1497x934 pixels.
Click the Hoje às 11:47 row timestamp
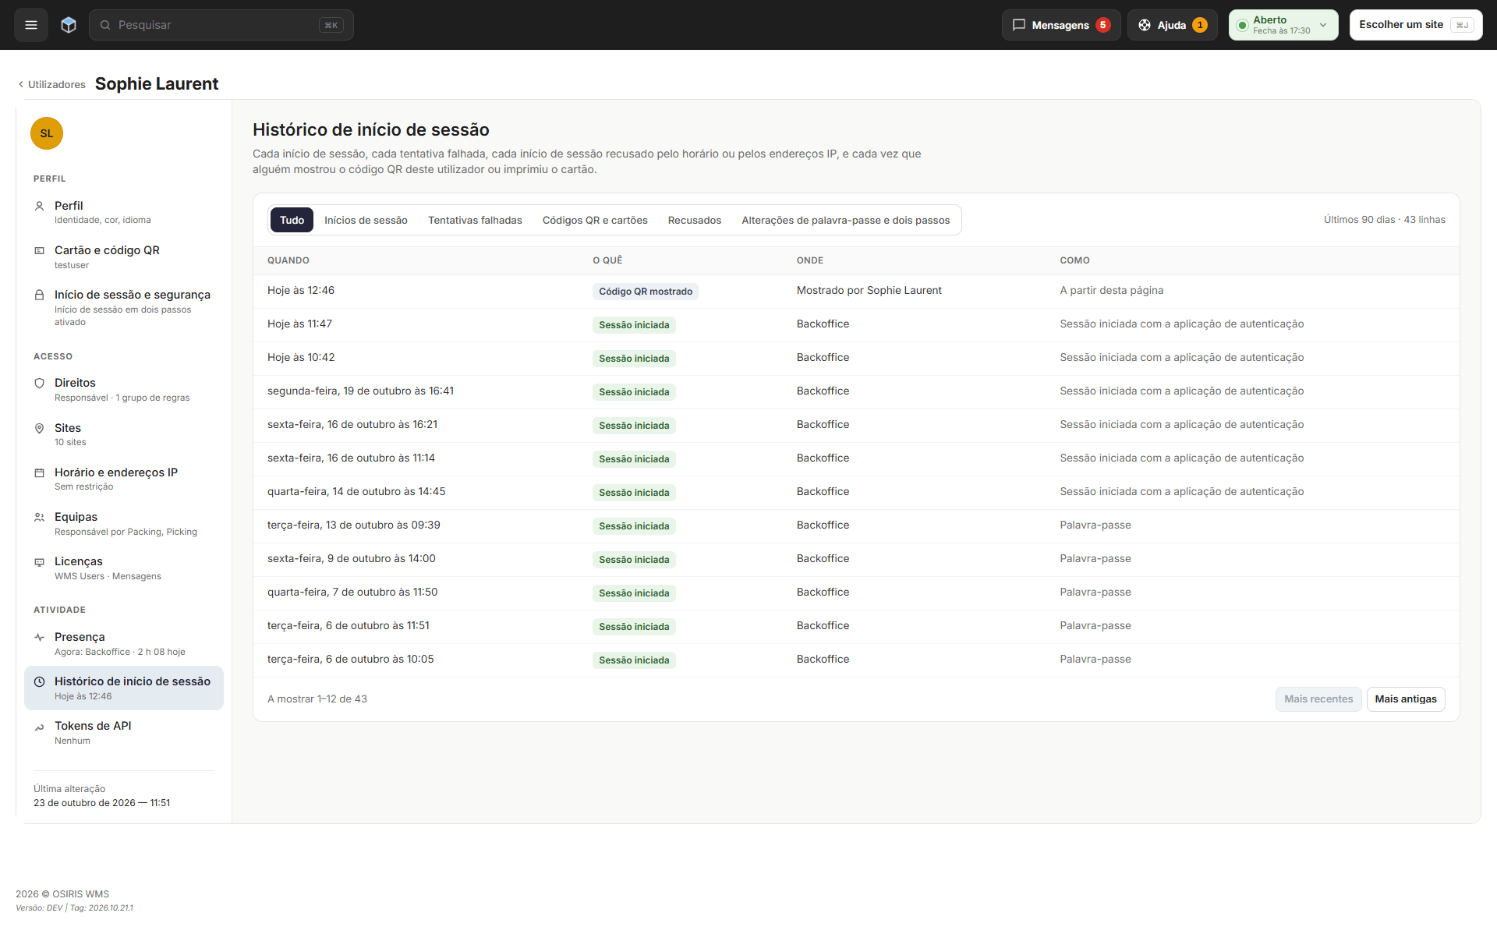pyautogui.click(x=299, y=324)
